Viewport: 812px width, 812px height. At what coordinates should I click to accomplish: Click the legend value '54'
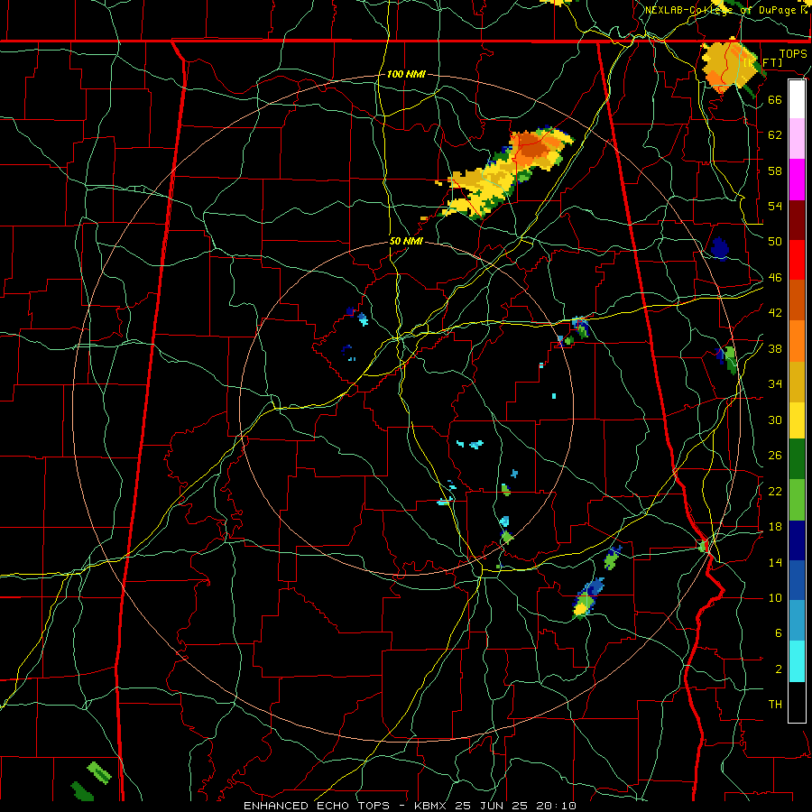click(775, 206)
